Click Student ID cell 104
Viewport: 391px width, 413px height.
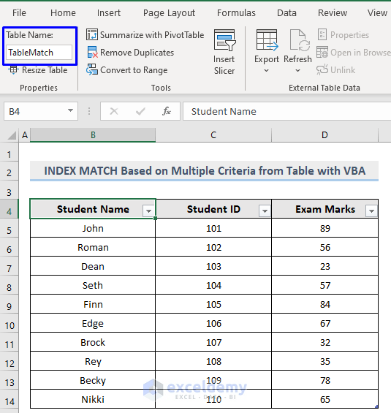[213, 285]
